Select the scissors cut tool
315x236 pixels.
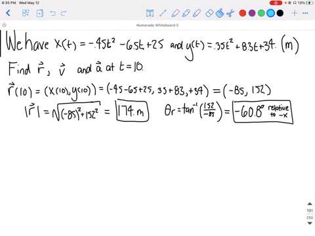point(230,13)
